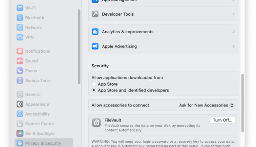Expand Analytics & Improvements chevron
This screenshot has width=256, height=147.
(233, 32)
